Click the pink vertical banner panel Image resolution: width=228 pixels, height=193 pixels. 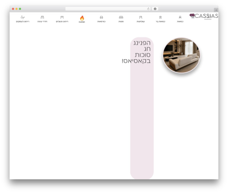(142, 108)
